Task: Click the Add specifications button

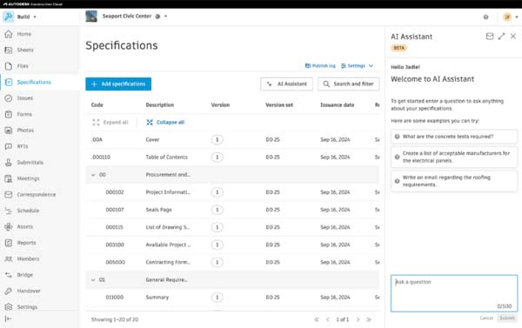Action: tap(118, 84)
